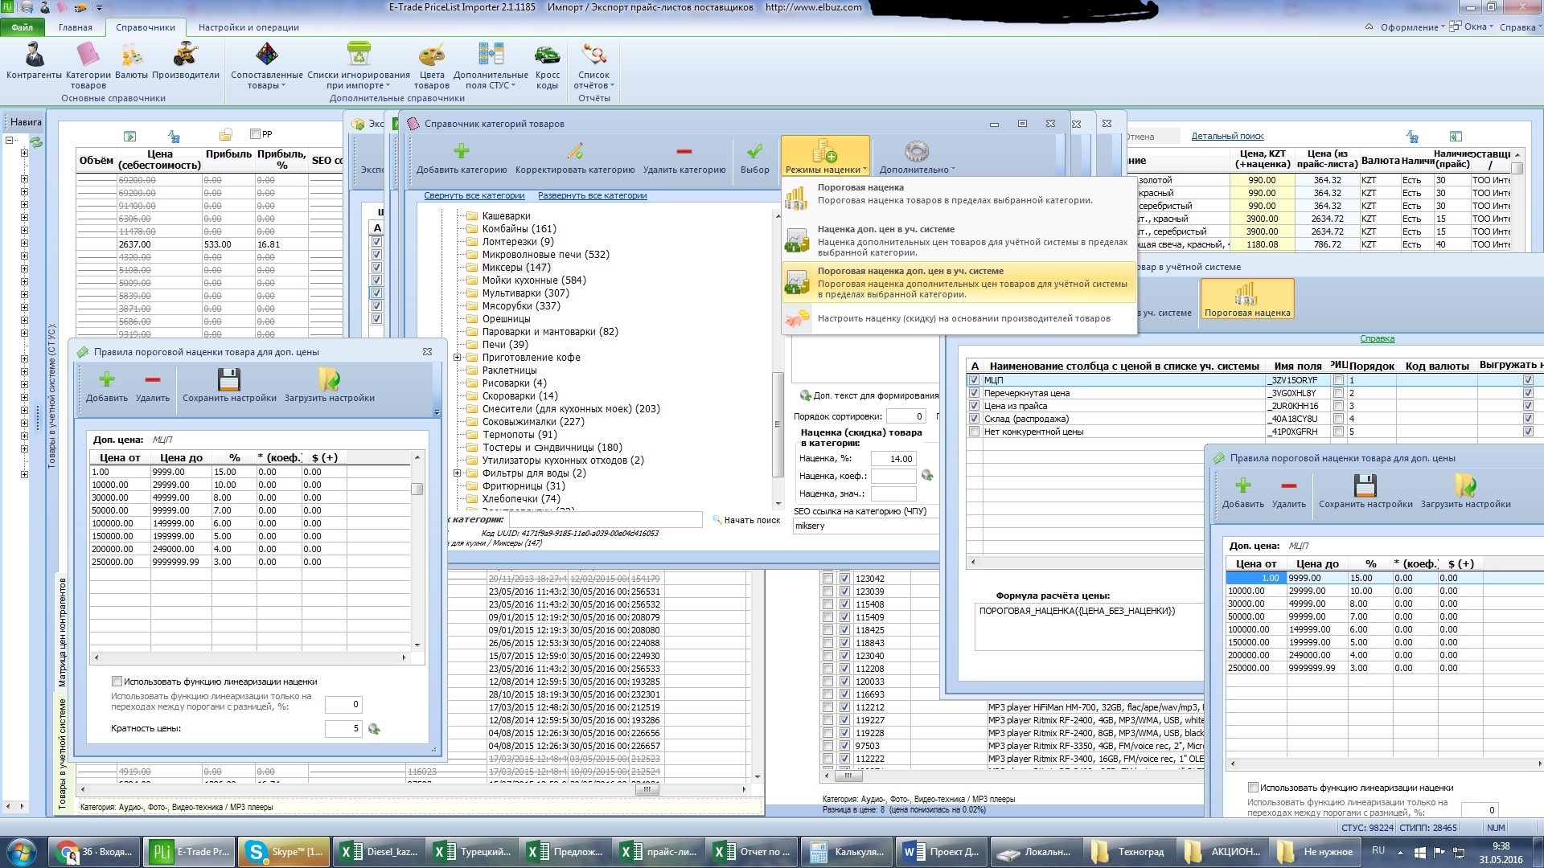The image size is (1544, 868).
Task: Click the Наценка, % input field
Action: tap(893, 459)
